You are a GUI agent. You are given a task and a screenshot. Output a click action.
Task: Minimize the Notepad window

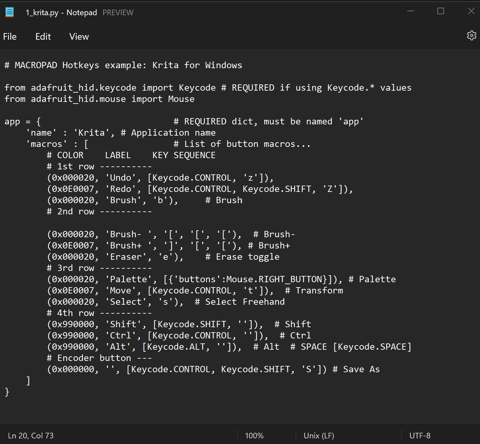[x=411, y=11]
